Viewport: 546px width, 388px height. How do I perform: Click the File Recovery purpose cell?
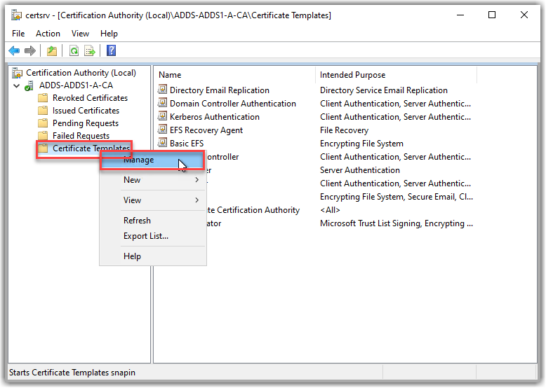click(344, 130)
